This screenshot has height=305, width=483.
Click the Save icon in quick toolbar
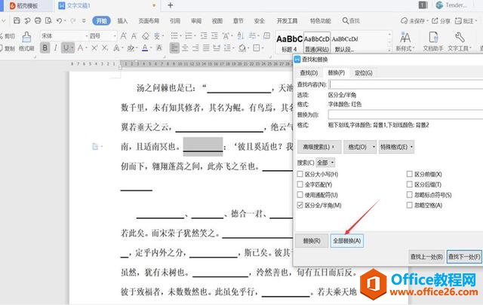pos(17,20)
